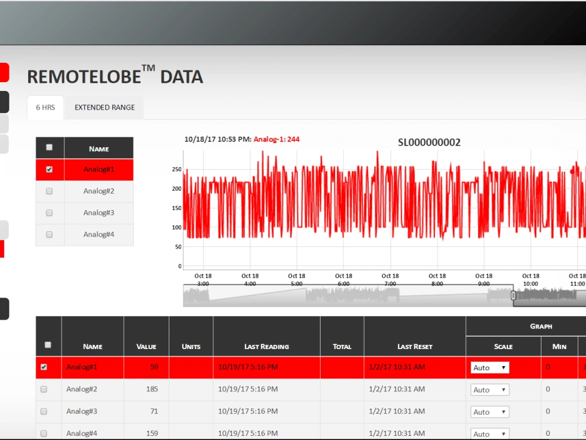
Task: Check Analog#3 in the name list
Action: (x=49, y=213)
